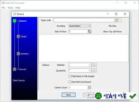Screen dimensions: 139x102
Task: Open the File menu
Action: coord(3,8)
